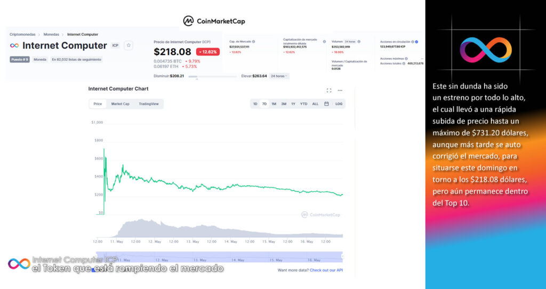This screenshot has height=289, width=546.
Task: Open the chart calendar date picker
Action: 326,104
